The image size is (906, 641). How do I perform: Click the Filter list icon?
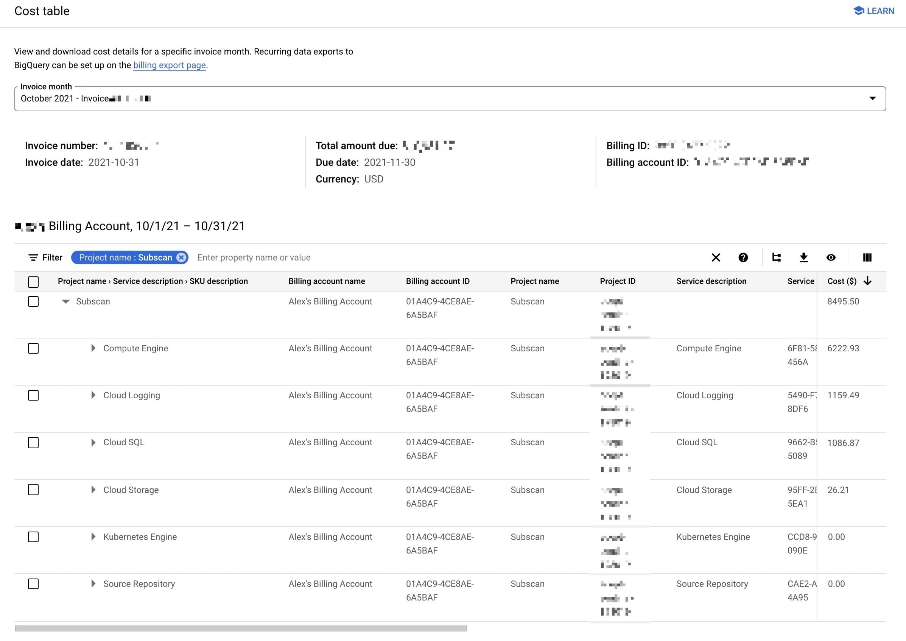tap(33, 258)
